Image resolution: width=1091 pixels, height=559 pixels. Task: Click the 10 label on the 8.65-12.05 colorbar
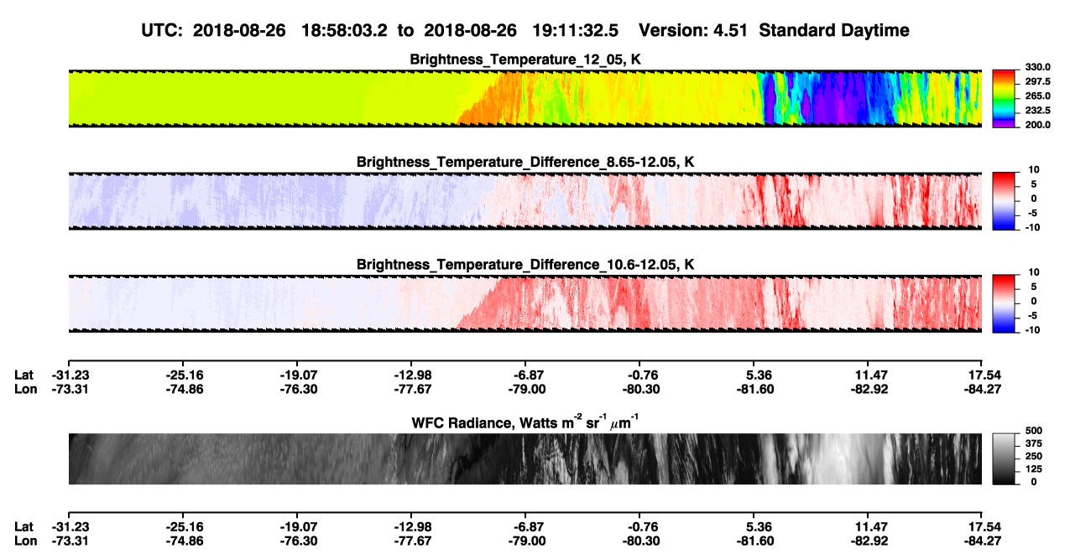click(1034, 170)
